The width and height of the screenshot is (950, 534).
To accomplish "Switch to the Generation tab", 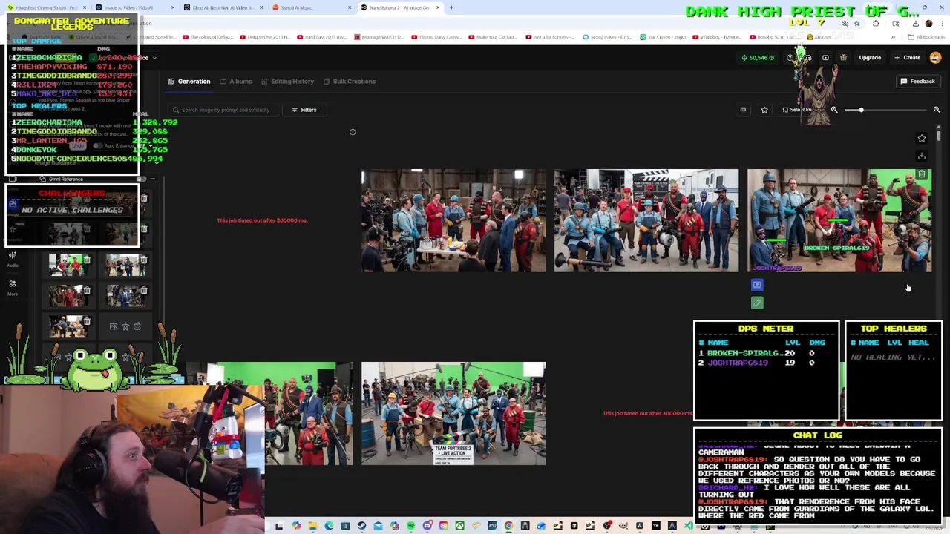I will pos(189,82).
